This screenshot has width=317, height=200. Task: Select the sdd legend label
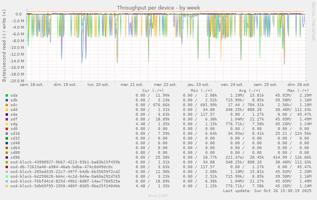tap(14, 110)
